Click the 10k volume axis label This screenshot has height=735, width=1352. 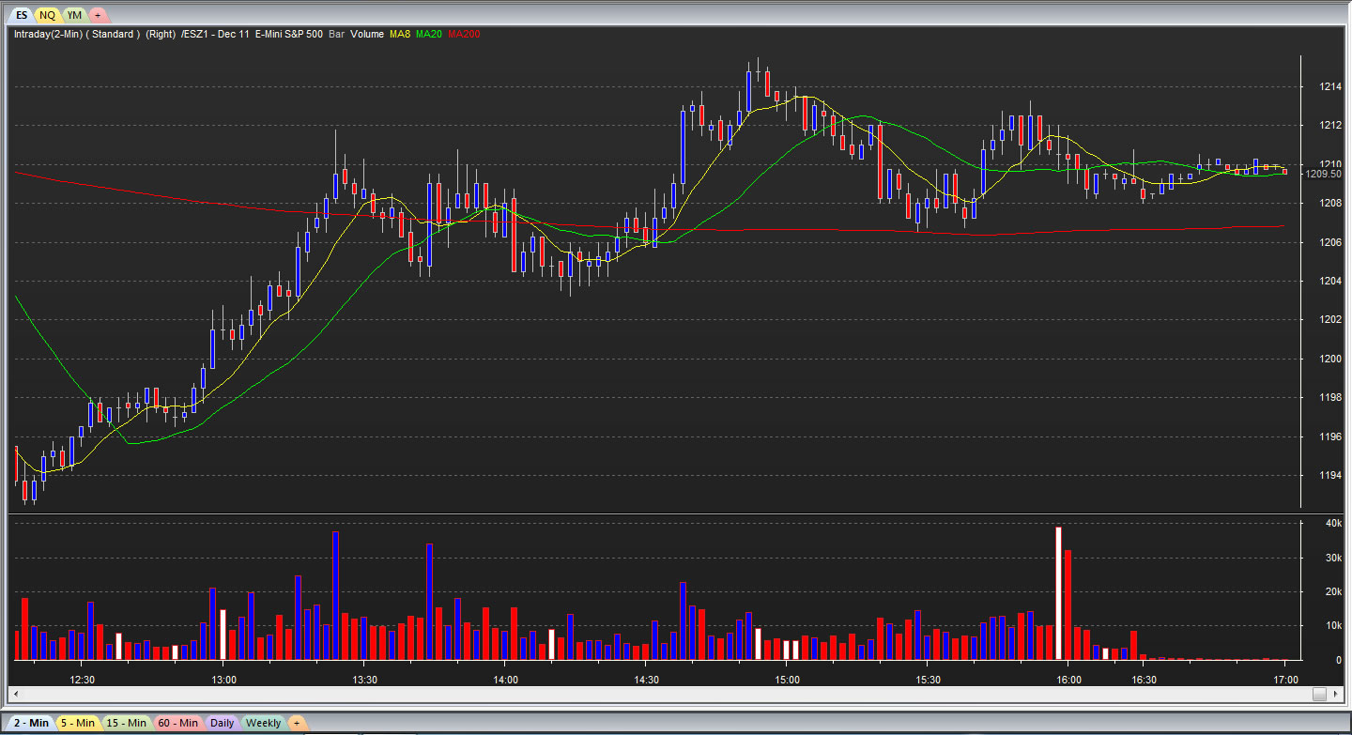click(1333, 626)
